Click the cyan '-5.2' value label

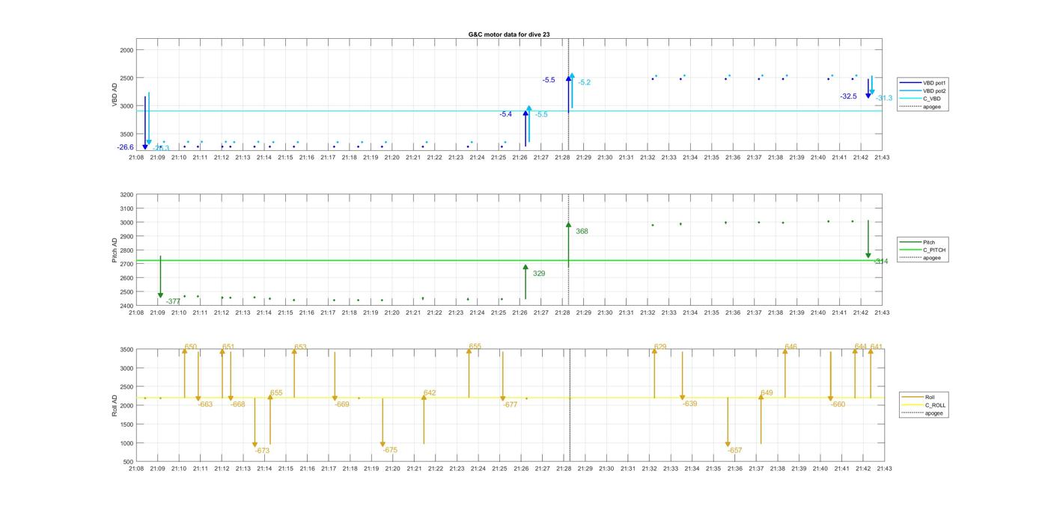click(x=584, y=82)
